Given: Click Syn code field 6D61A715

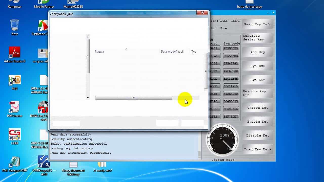Looking at the screenshot, I should click(231, 86).
